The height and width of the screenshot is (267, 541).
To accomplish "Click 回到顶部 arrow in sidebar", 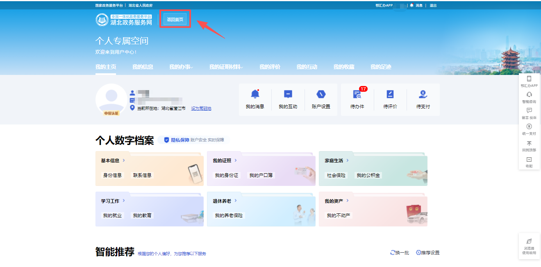I will 529,143.
